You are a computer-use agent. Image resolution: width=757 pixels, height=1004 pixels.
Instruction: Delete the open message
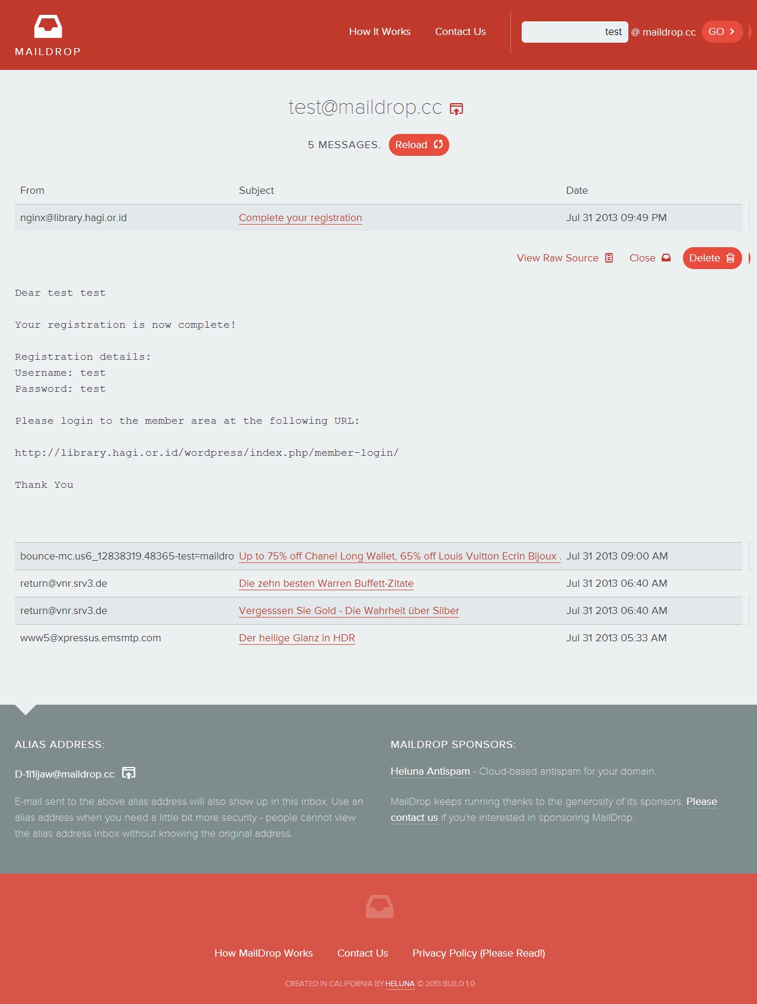(x=712, y=258)
